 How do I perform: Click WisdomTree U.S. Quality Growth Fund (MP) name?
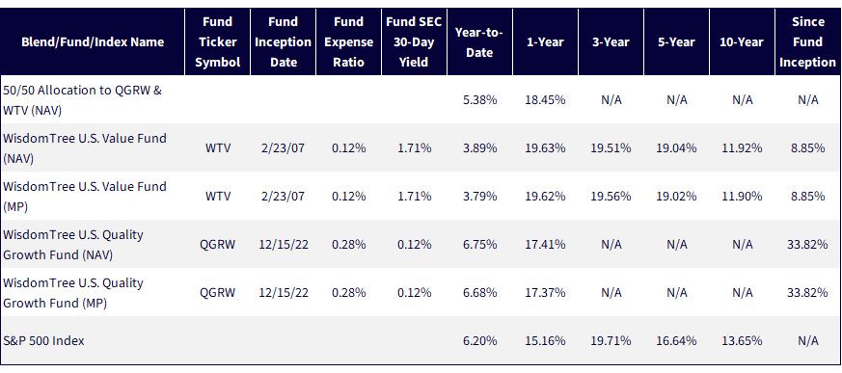pyautogui.click(x=73, y=292)
